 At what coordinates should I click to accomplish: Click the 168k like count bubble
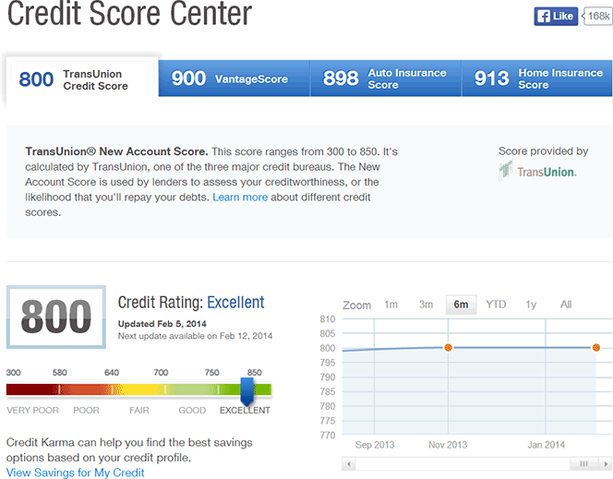[597, 16]
